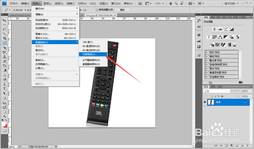Click the delete layer trash icon
The image size is (254, 149).
tap(247, 146)
